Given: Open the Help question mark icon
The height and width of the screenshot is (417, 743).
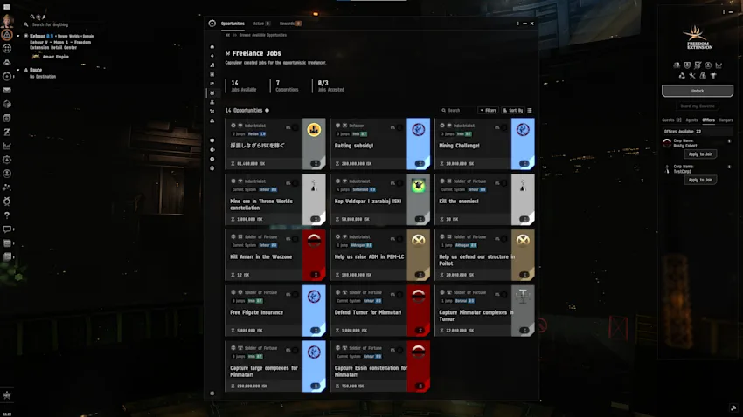Looking at the screenshot, I should click(7, 215).
